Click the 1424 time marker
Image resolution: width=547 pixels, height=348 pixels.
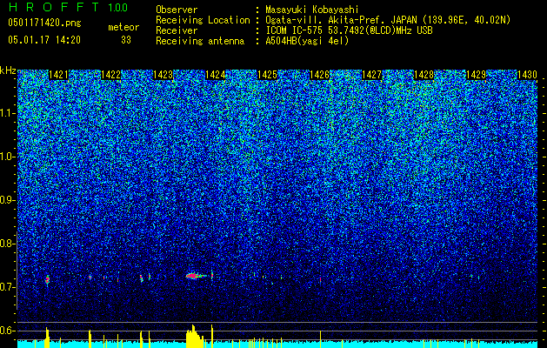click(216, 75)
